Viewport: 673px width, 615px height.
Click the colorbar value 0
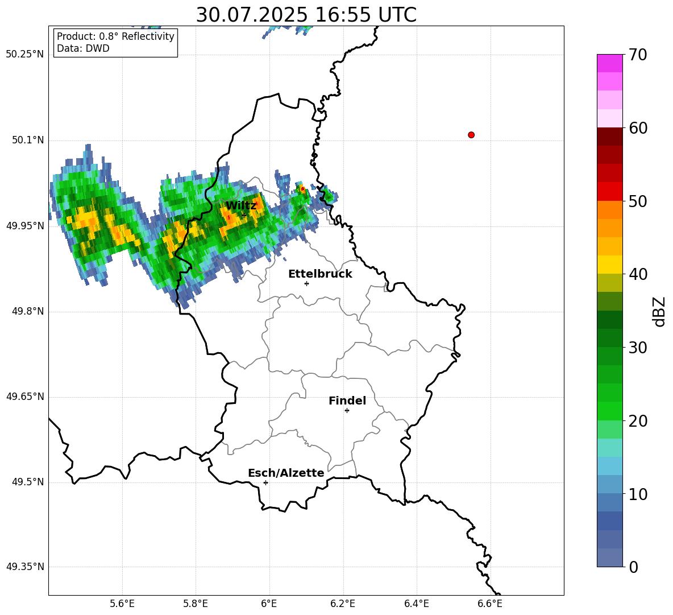pos(633,567)
